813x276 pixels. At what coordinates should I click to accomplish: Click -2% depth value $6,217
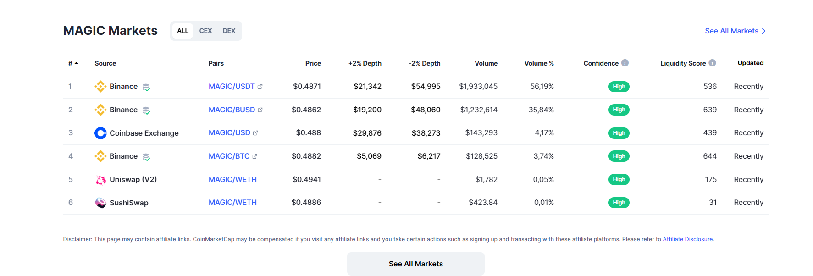click(429, 156)
